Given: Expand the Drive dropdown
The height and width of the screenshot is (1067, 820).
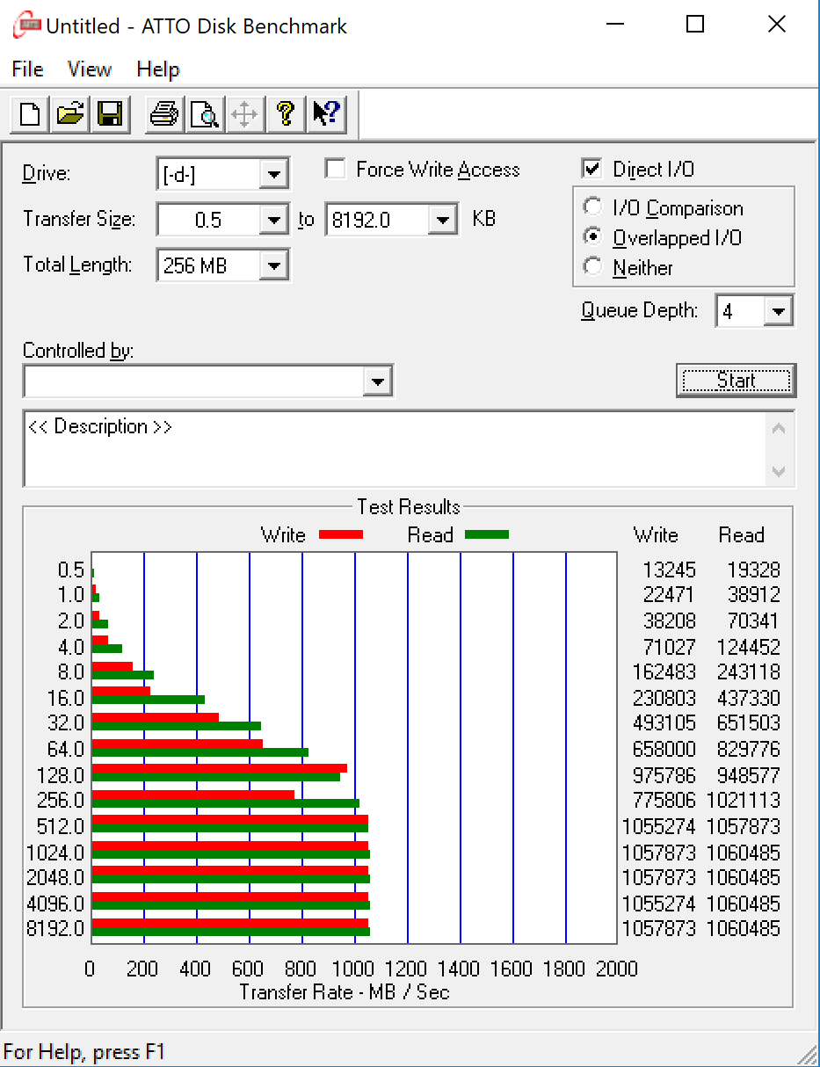Looking at the screenshot, I should pos(275,174).
